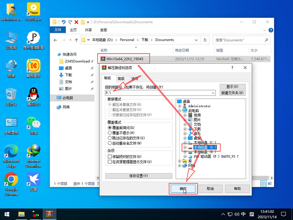
Task: Open WinRAR from the taskbar
Action: [x=49, y=214]
